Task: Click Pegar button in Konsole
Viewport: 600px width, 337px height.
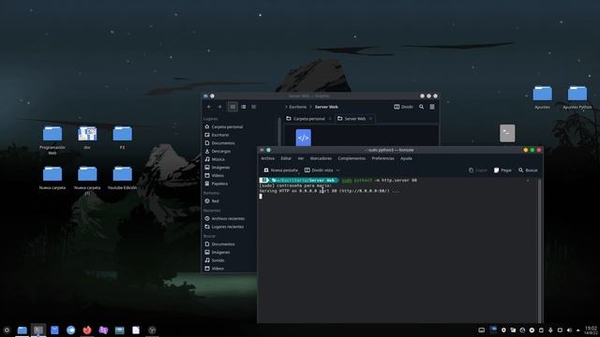Action: [x=502, y=170]
